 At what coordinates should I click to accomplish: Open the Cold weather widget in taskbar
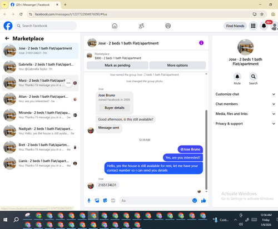[x=221, y=220]
